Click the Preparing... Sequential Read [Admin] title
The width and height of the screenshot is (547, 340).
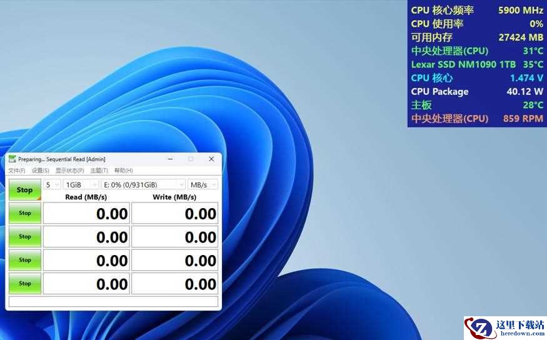(62, 159)
